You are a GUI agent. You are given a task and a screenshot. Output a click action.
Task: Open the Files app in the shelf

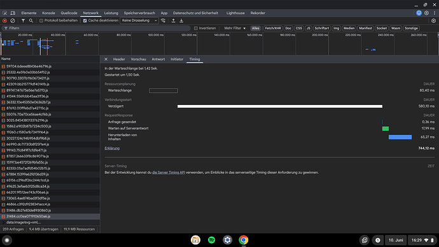click(195, 240)
